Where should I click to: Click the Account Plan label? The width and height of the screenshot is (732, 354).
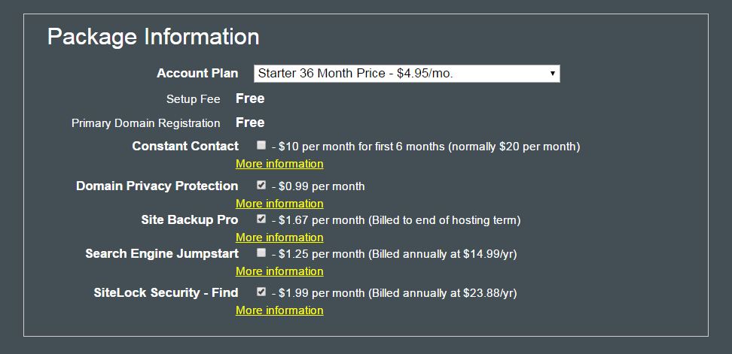197,73
